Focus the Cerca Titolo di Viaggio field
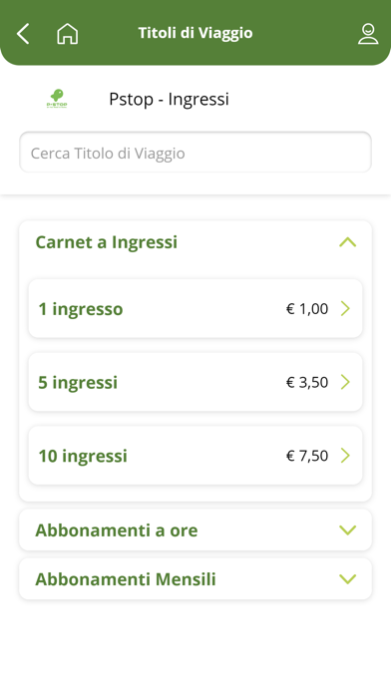 [x=195, y=153]
